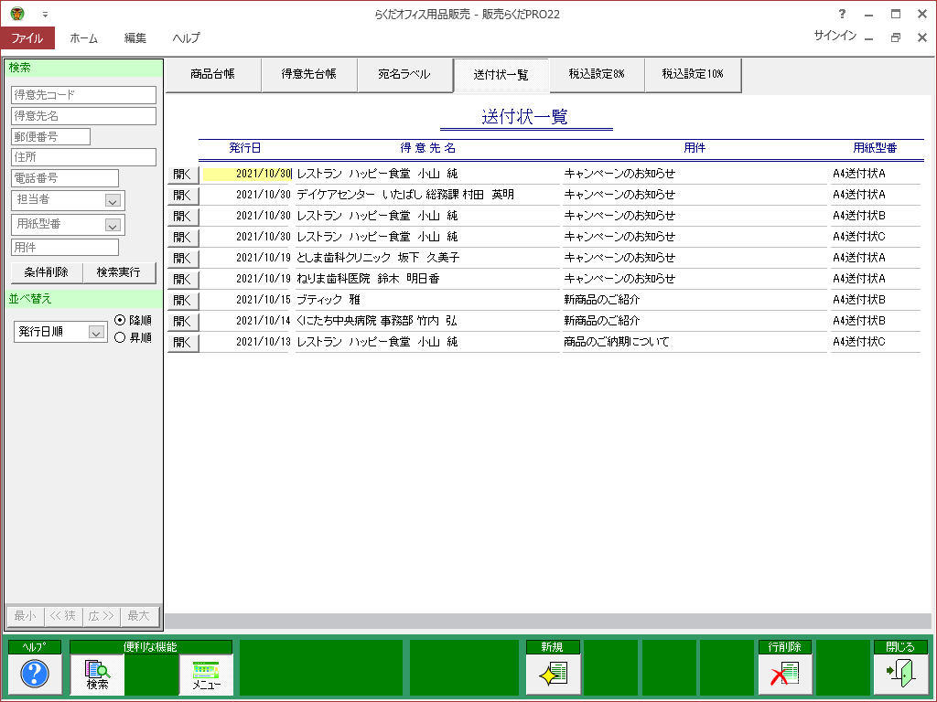Screen dimensions: 937x702
Task: Click サインイン link
Action: (x=835, y=36)
